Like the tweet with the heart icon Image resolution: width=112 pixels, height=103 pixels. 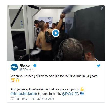[x=13, y=99]
